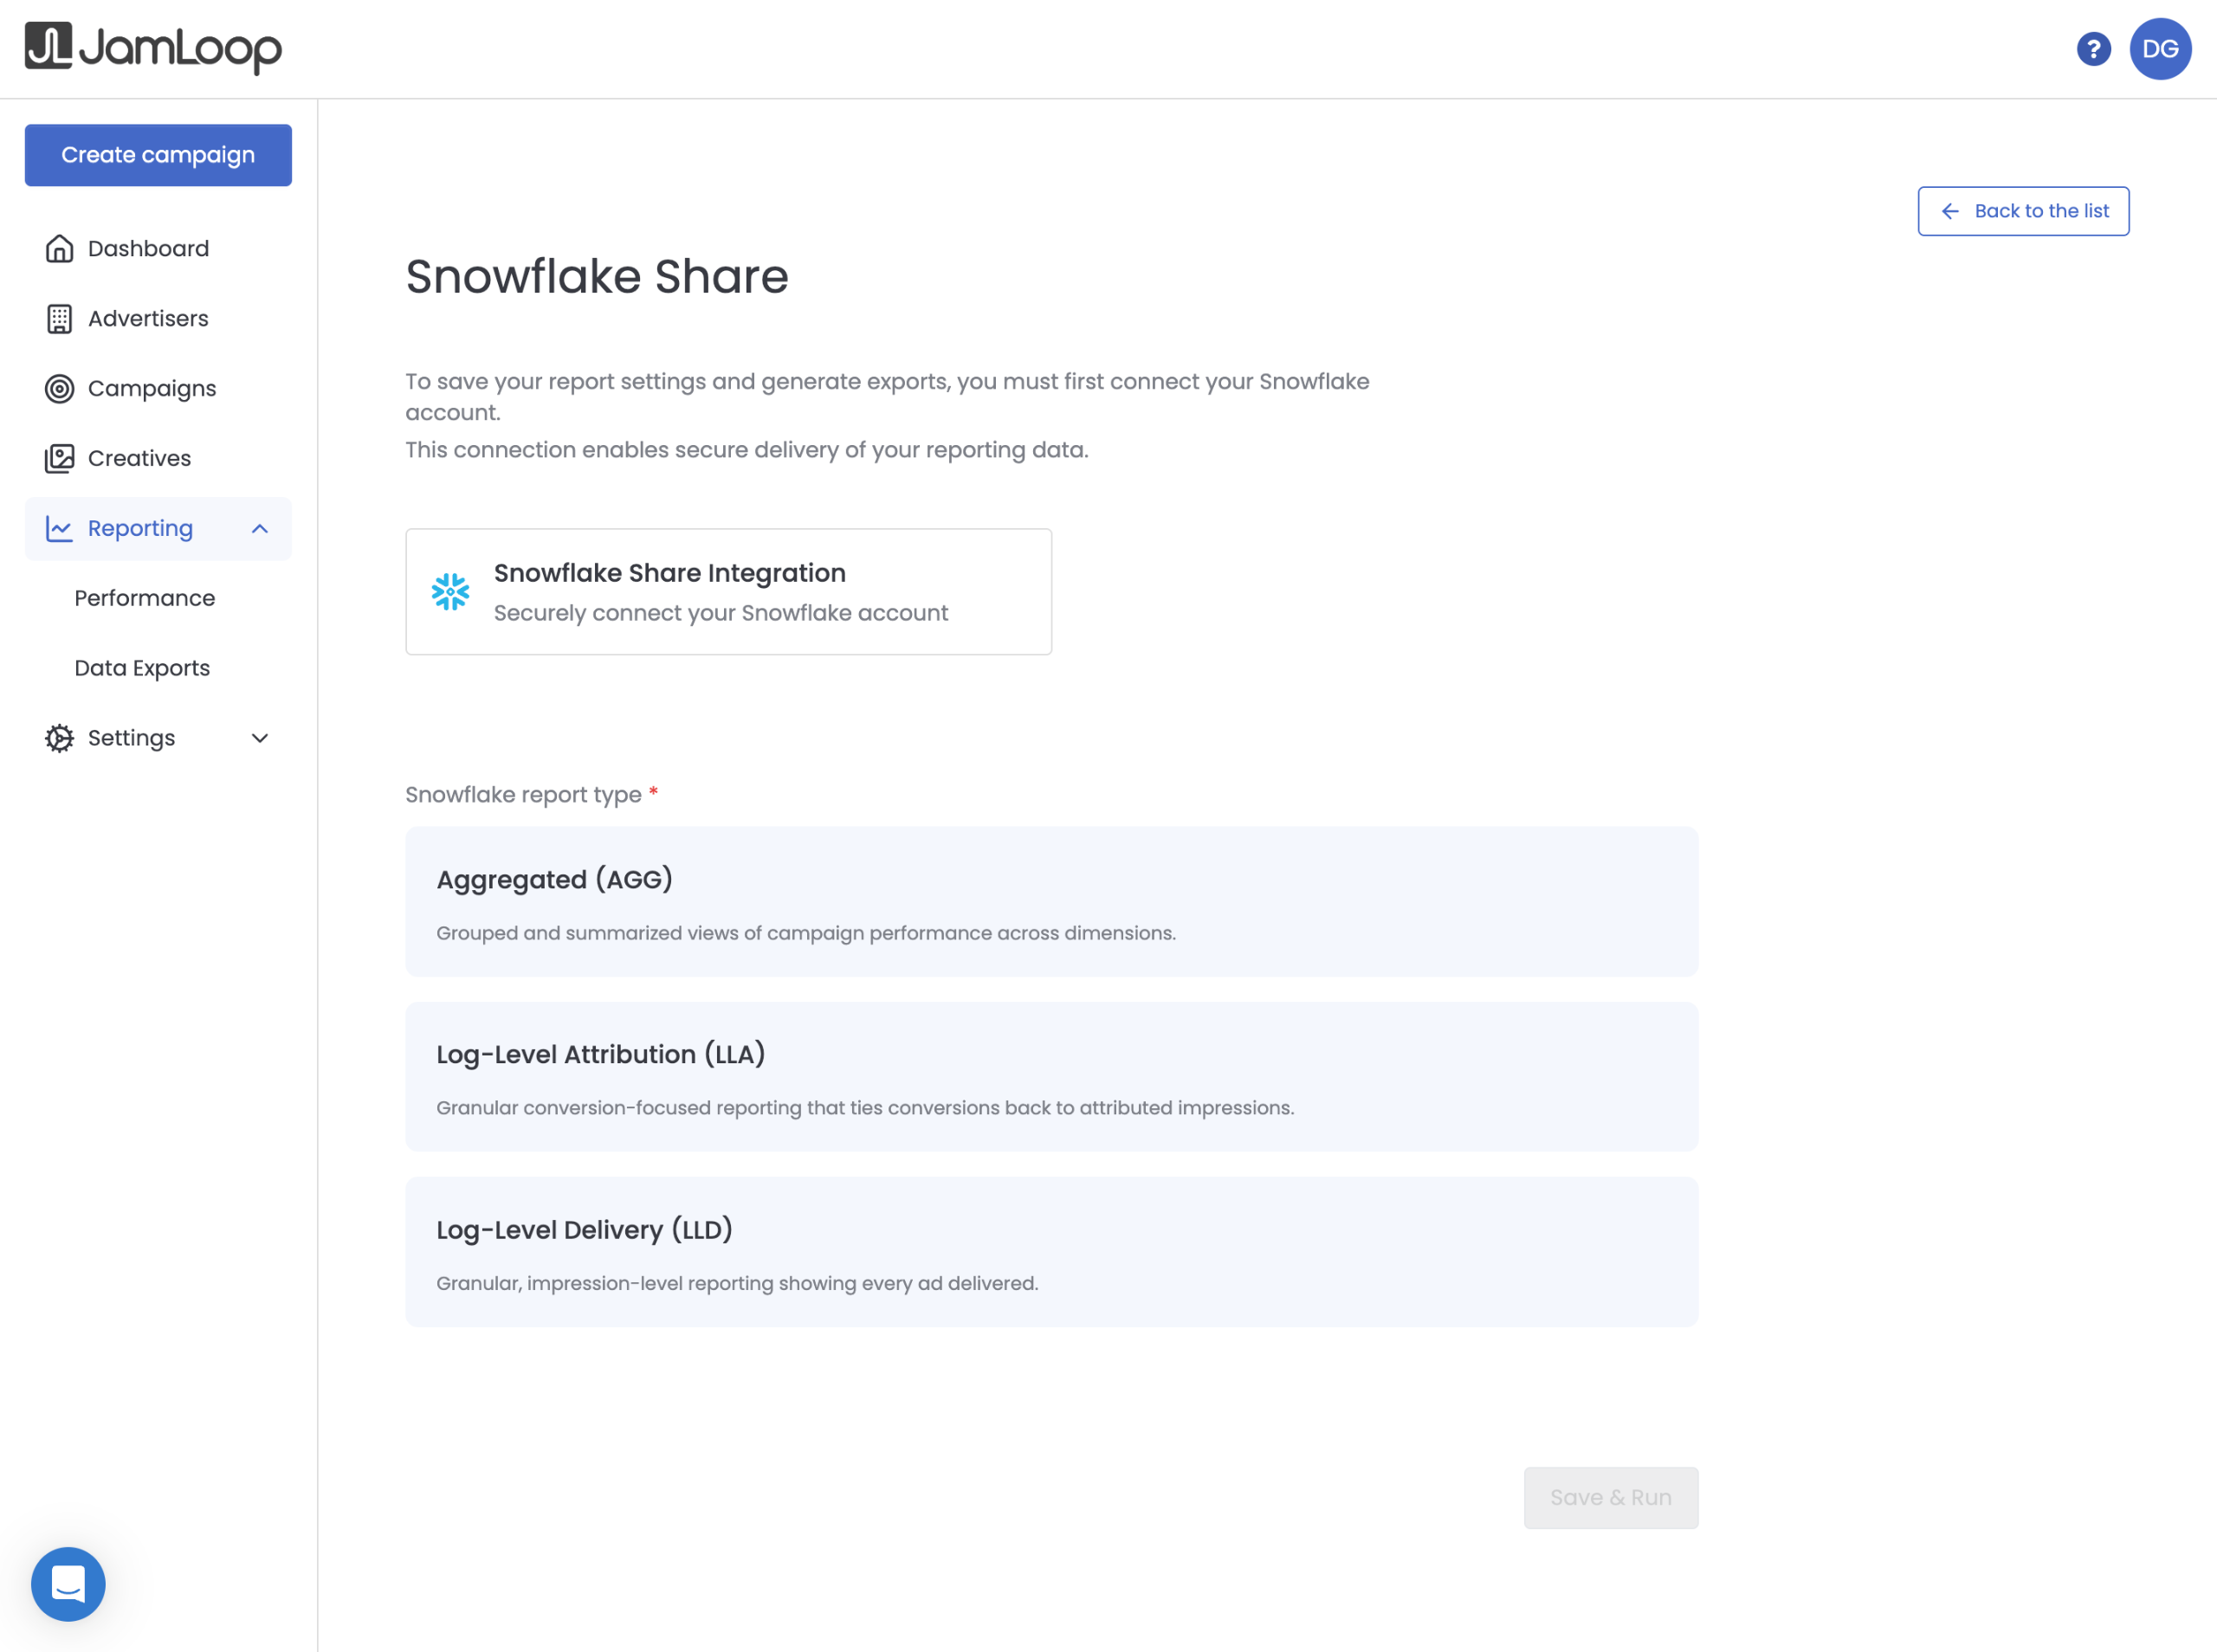Screen dimensions: 2217x1652
Task: Click the Settings gear icon
Action: 59,738
